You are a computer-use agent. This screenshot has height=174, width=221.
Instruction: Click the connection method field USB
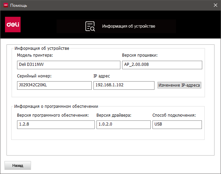click(x=177, y=125)
